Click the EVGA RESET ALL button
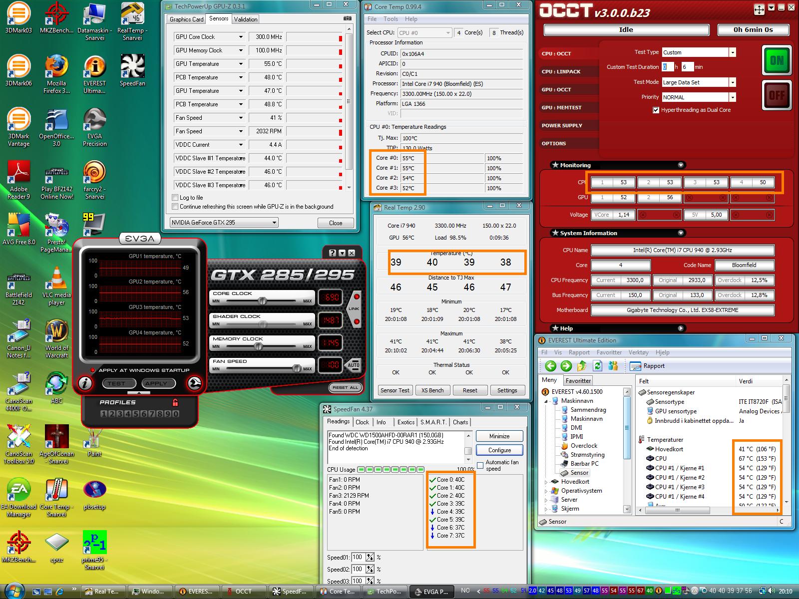Viewport: 799px width, 599px height. click(x=345, y=387)
